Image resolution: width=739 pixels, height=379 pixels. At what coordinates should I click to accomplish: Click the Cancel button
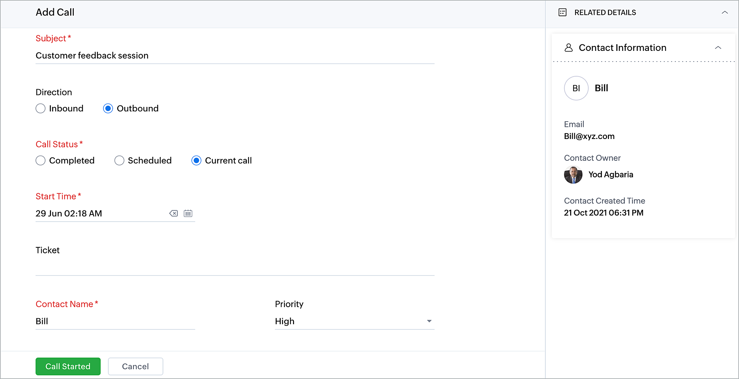[135, 366]
